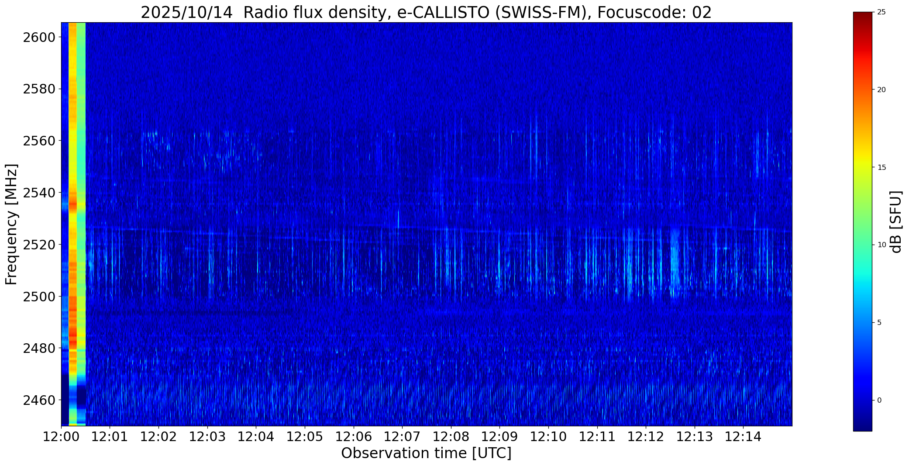Select the 2560 frequency tick label

pos(39,141)
